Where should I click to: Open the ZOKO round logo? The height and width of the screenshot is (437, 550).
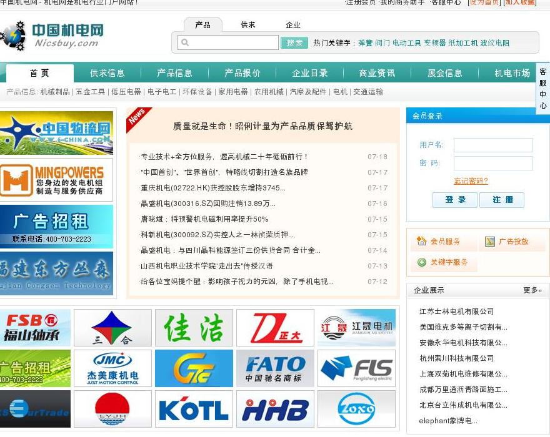pos(357,409)
